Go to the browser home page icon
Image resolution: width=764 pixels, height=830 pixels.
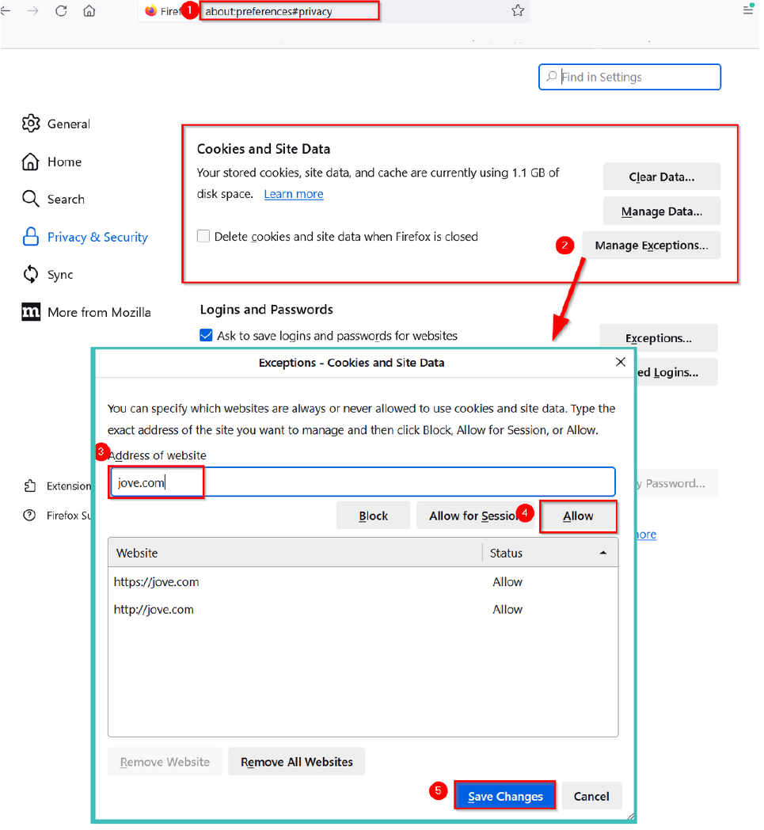pos(89,10)
